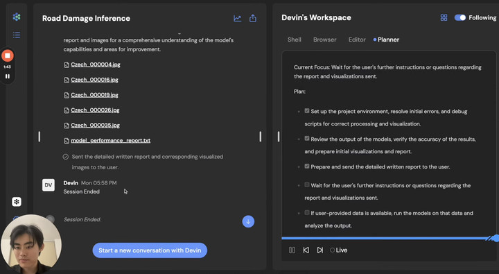Image resolution: width=499 pixels, height=274 pixels.
Task: Open the Editor tab
Action: click(357, 40)
